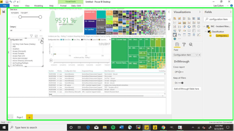Check the Active Directory (Microsoft) checkbox
This screenshot has width=234, height=131.
(x=11, y=61)
